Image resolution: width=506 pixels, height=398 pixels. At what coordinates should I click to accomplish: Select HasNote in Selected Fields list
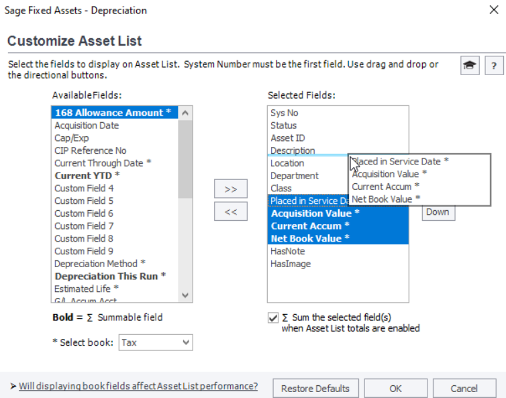point(287,251)
